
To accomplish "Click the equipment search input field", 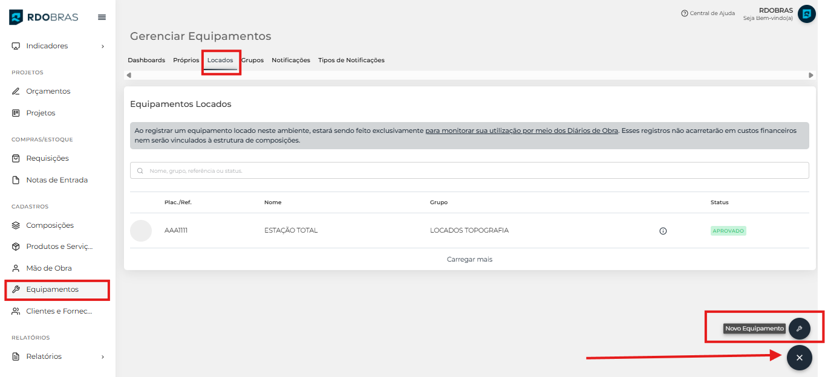I will tap(469, 171).
